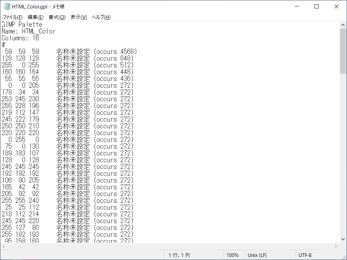Click the '250 250 210' color row
The width and height of the screenshot is (347, 260).
[68, 126]
